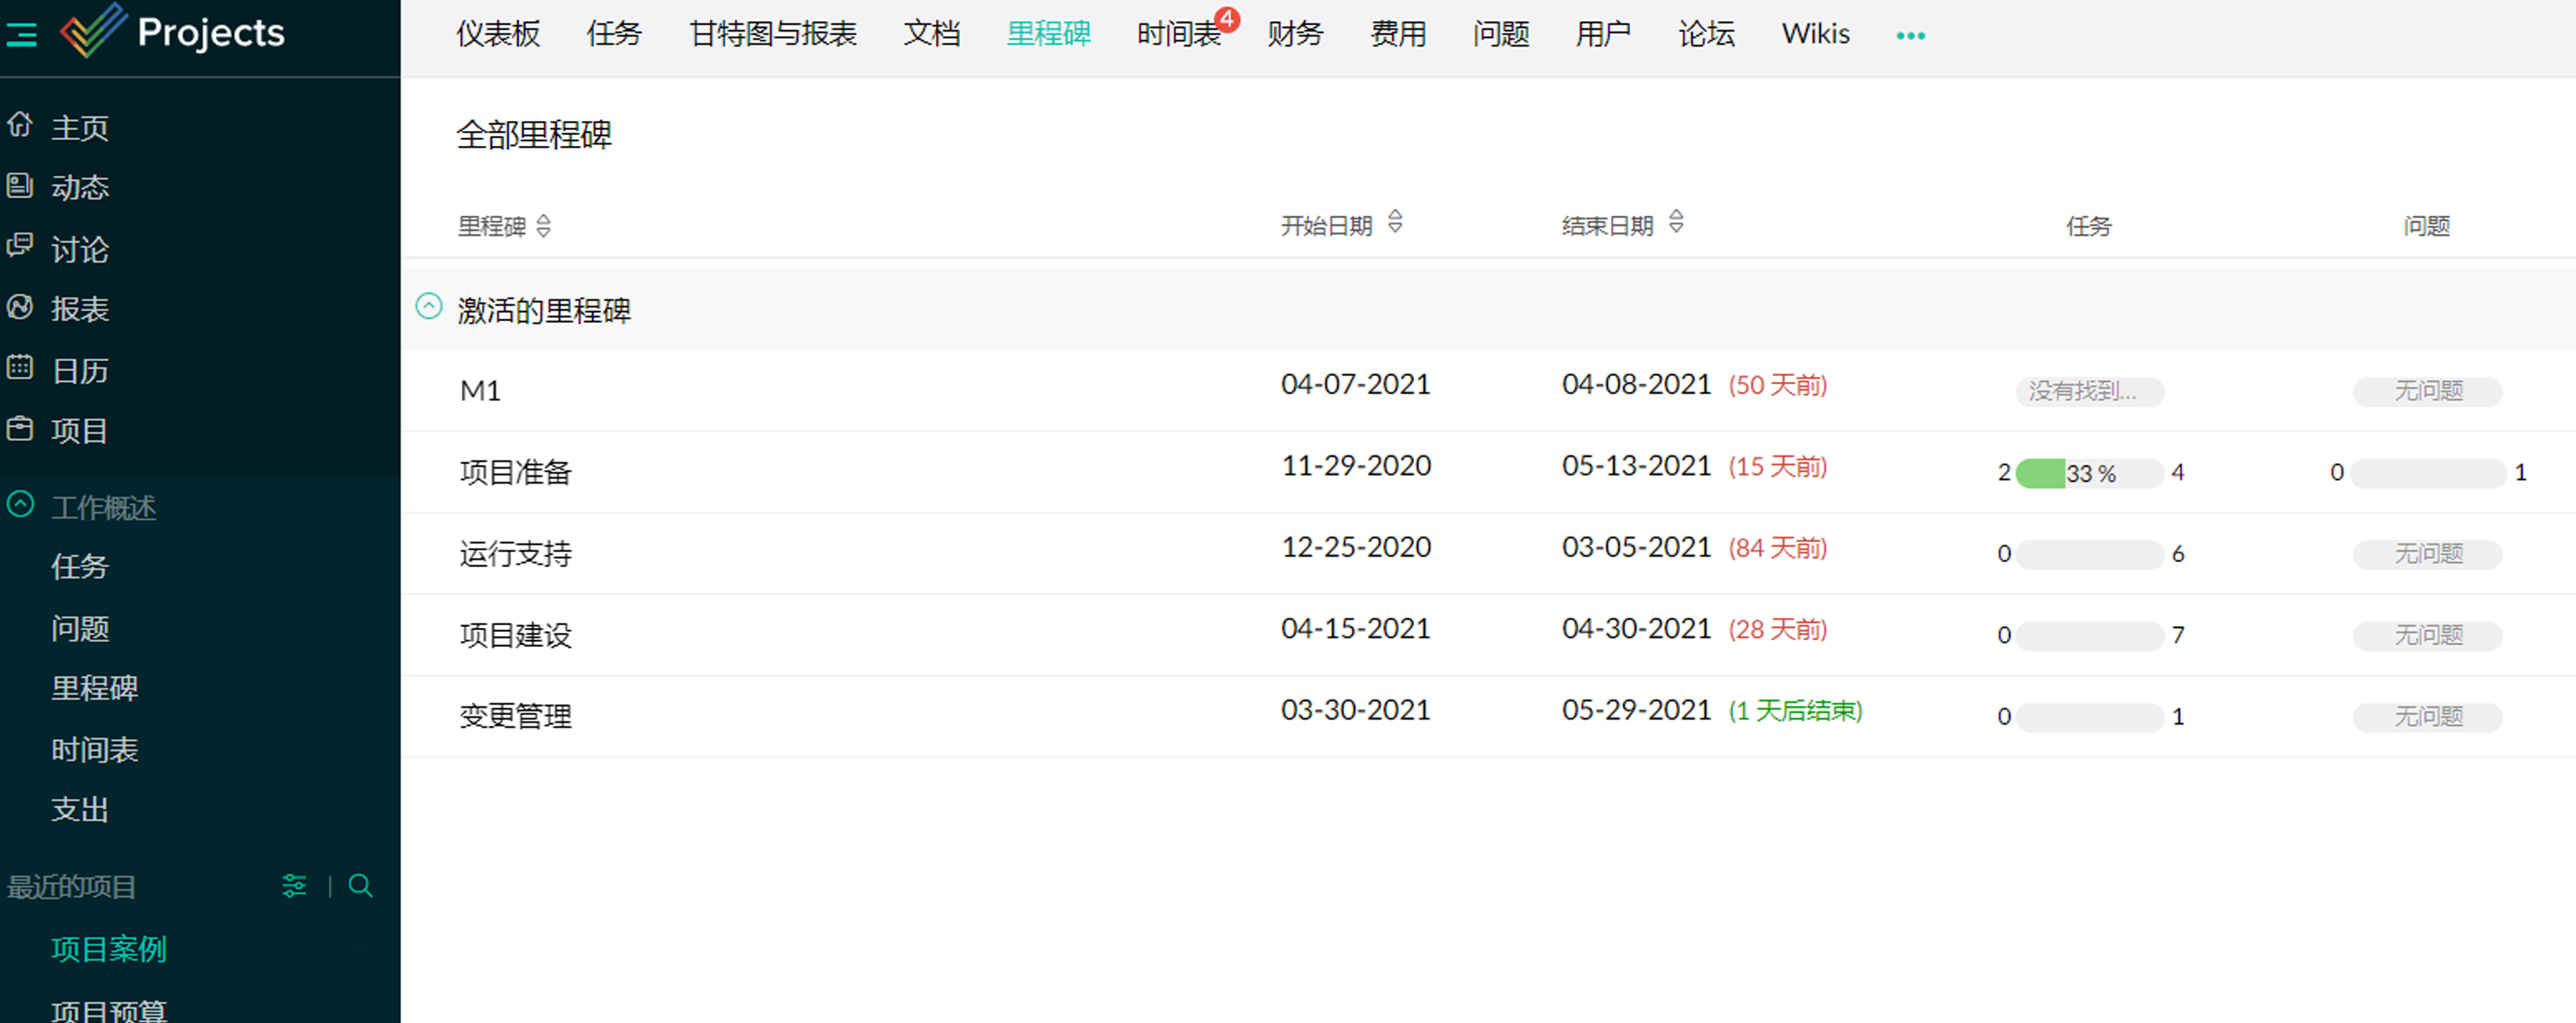The height and width of the screenshot is (1023, 2576).
Task: Open the more tabs ellipsis menu
Action: pos(1910,36)
